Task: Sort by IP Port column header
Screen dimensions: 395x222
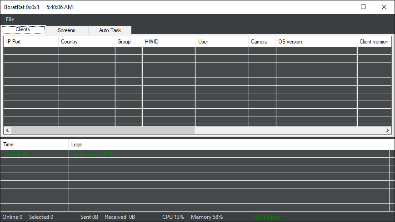Action: (x=31, y=42)
